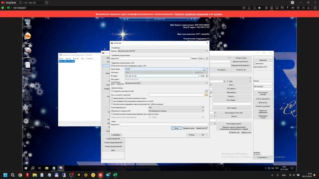Viewport: 319px width, 179px height.
Task: Show hidden icons chevron in local system tray
Action: pos(272,175)
